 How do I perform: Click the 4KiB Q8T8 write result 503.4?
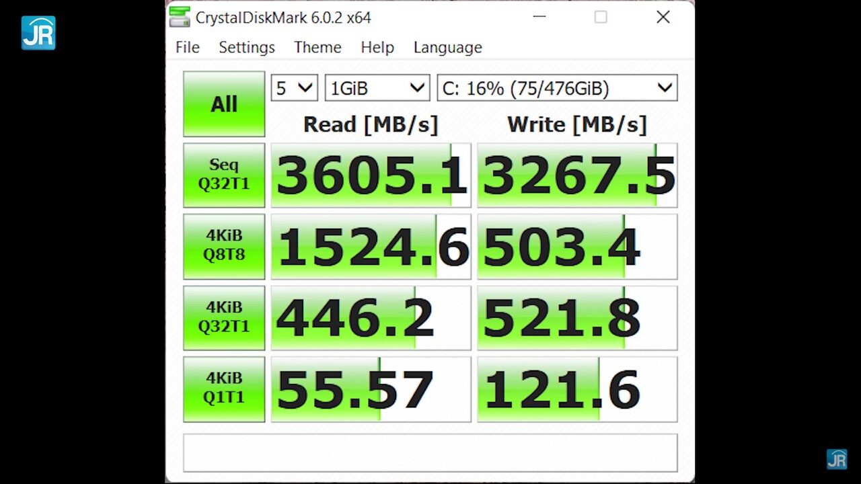pos(577,247)
